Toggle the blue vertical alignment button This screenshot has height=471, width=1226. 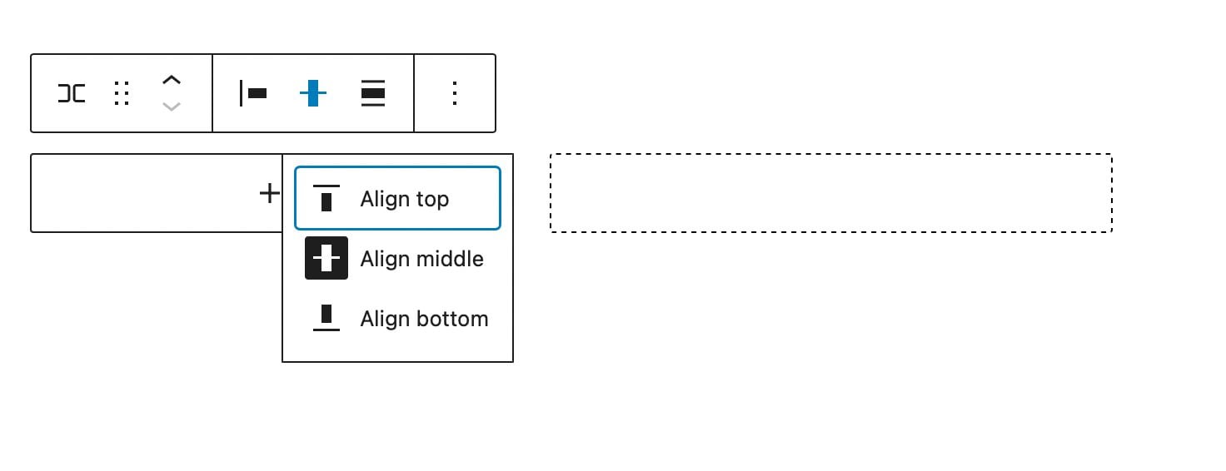coord(313,93)
